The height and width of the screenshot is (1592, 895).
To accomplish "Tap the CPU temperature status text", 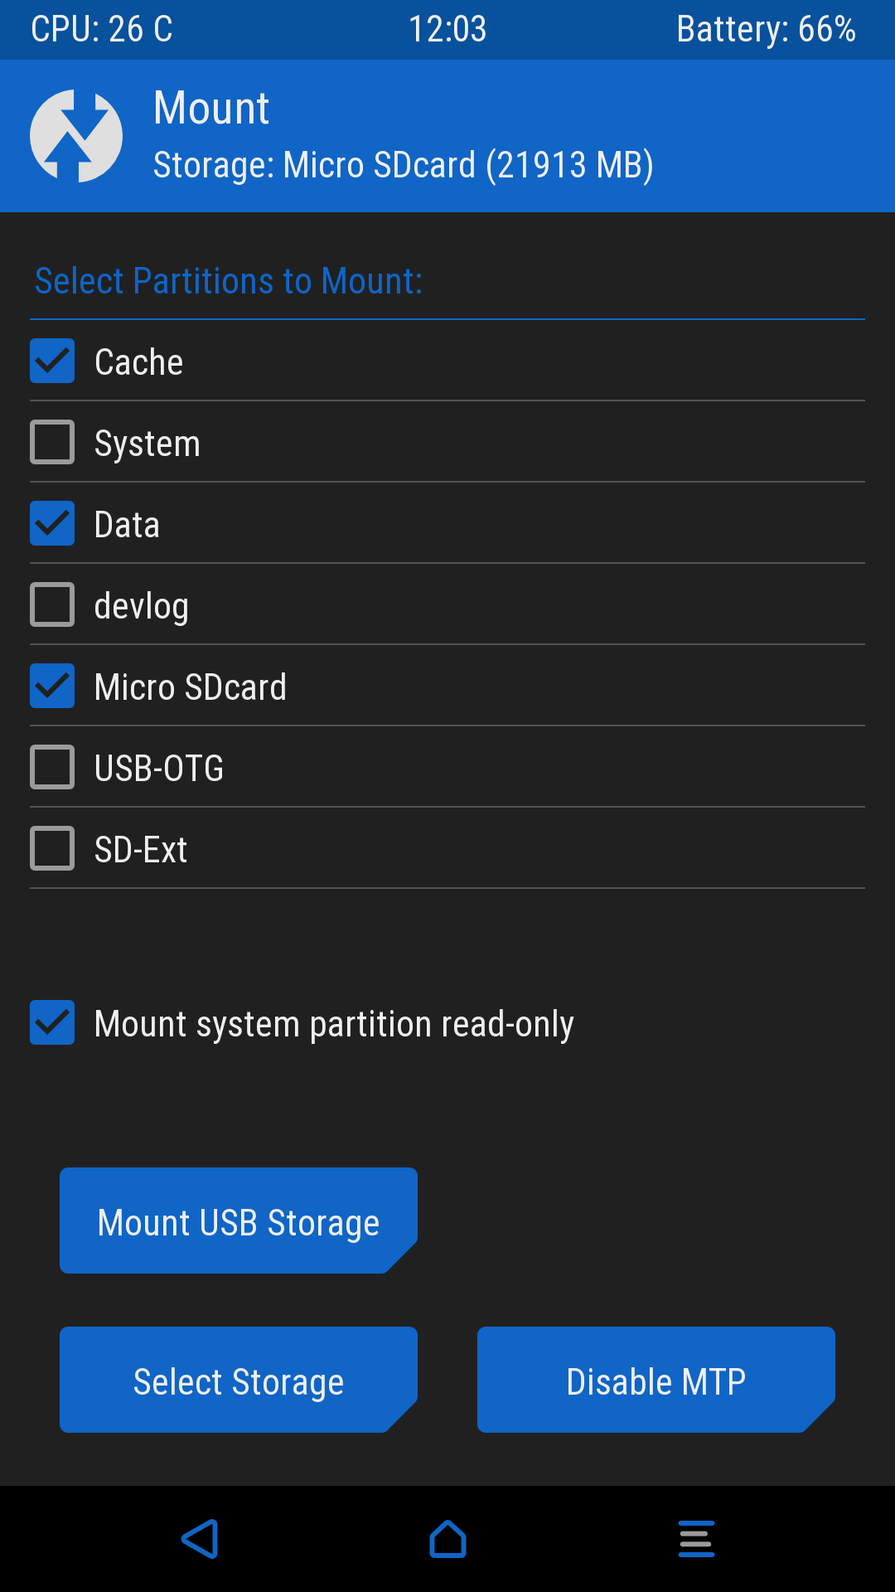I will (102, 30).
